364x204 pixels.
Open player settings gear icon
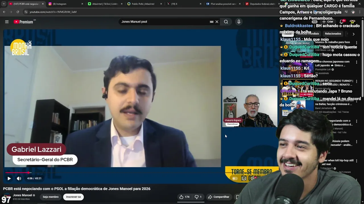(253, 178)
